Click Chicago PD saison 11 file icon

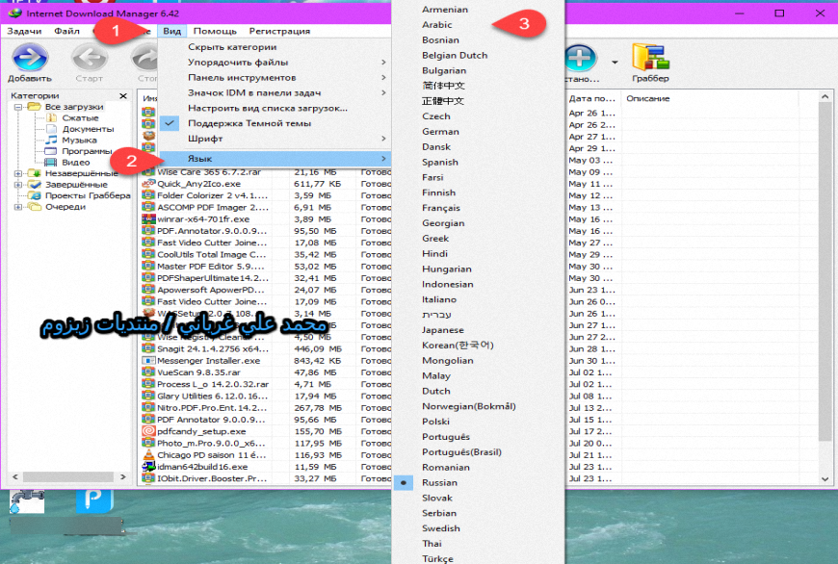coord(148,455)
